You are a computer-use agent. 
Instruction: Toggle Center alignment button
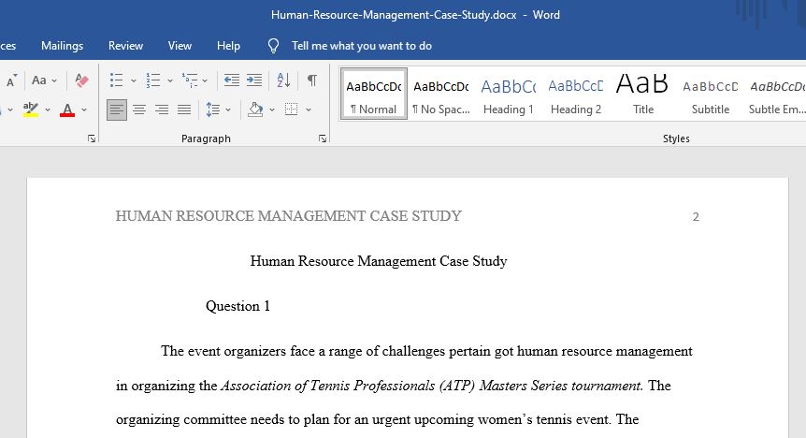point(139,109)
